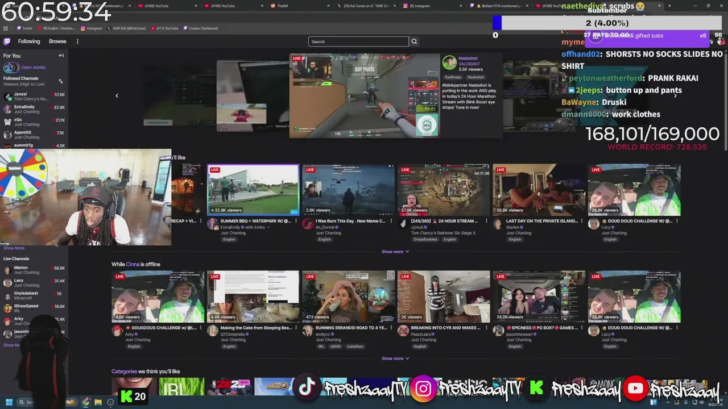Close the (4168) YouTube tab
The height and width of the screenshot is (409, 728).
pos(196,6)
